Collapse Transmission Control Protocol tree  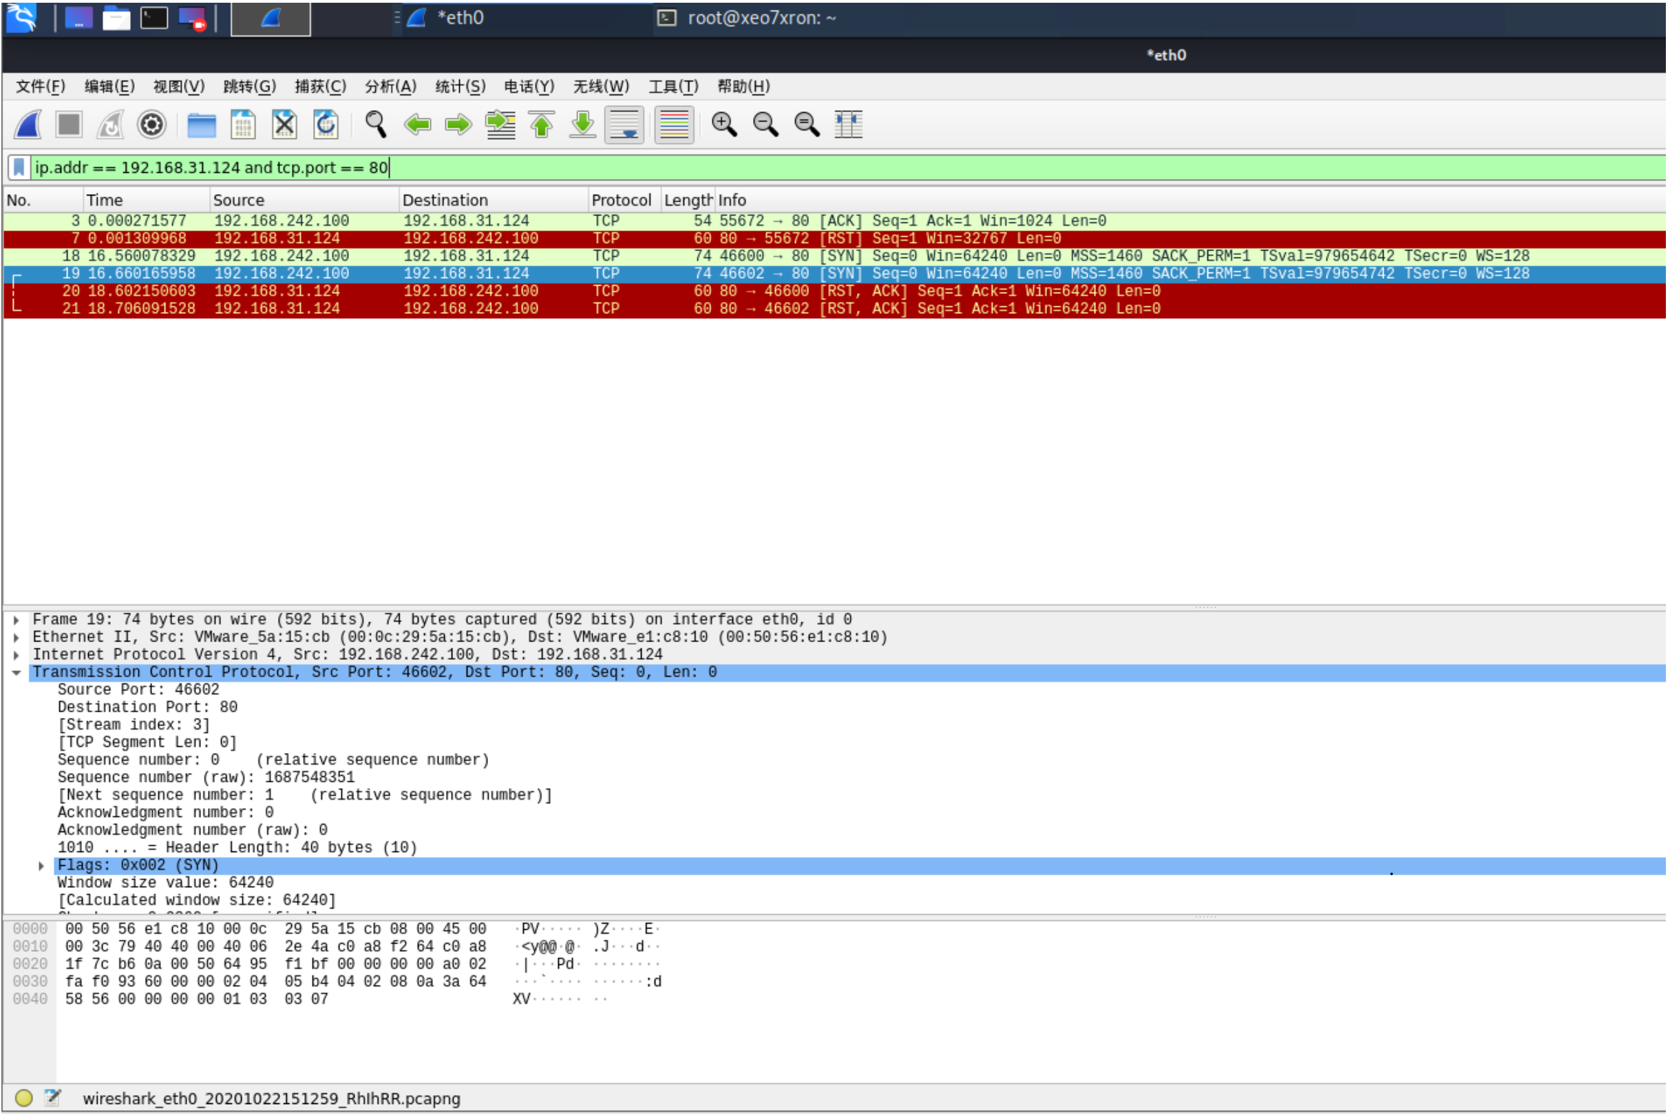(x=17, y=672)
